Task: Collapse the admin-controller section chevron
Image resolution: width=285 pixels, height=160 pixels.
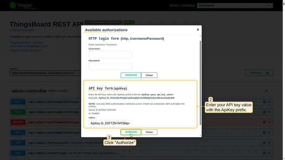Action: pos(266,91)
